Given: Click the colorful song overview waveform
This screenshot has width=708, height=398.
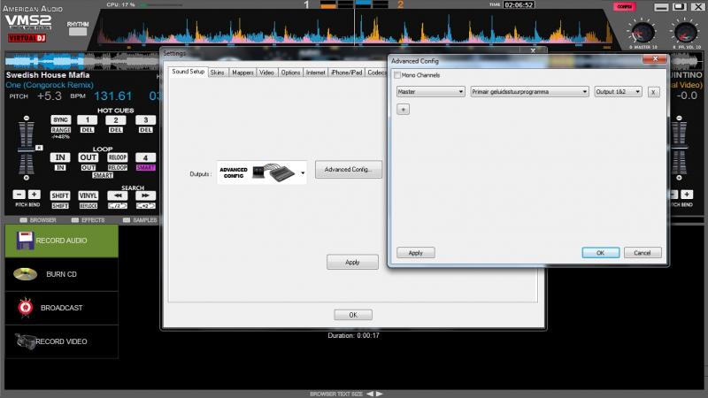Looking at the screenshot, I should pyautogui.click(x=355, y=29).
